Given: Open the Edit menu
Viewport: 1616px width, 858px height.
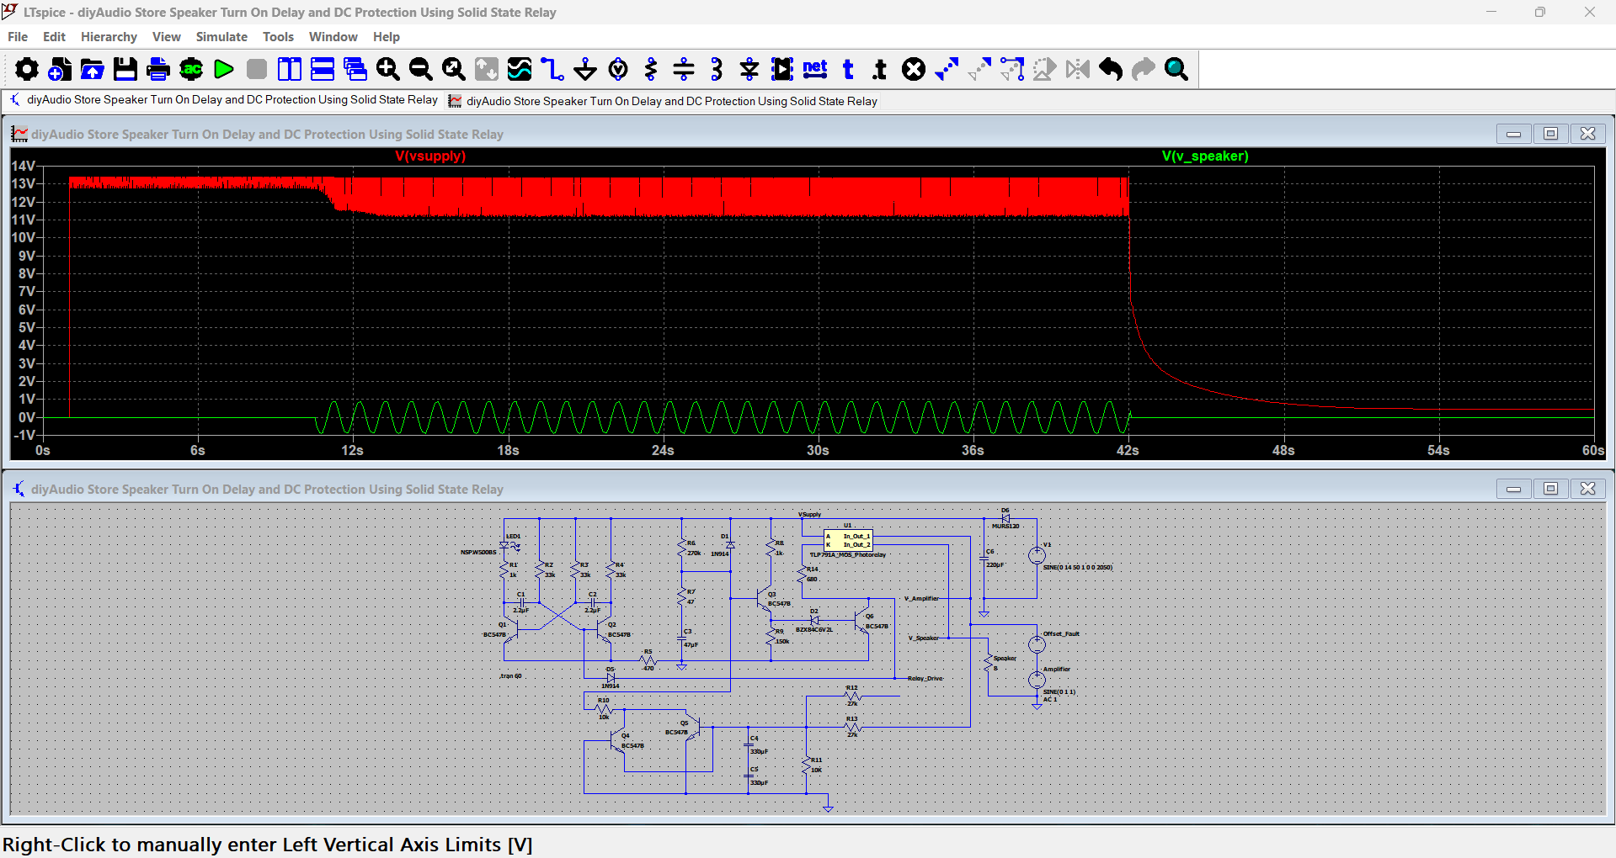Looking at the screenshot, I should 54,37.
